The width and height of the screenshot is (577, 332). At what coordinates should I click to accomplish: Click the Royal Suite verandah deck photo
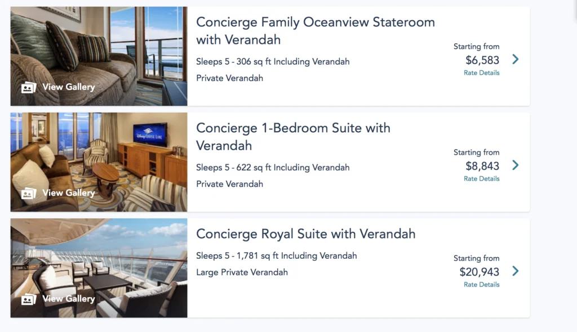(x=99, y=259)
